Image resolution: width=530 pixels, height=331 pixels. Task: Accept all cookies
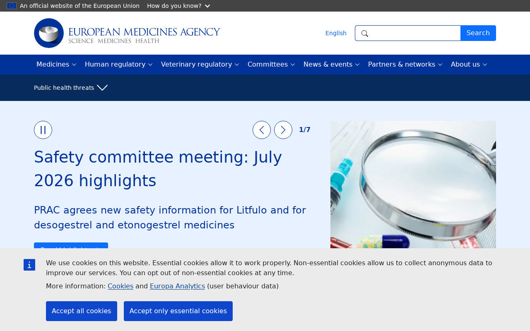[x=82, y=311]
